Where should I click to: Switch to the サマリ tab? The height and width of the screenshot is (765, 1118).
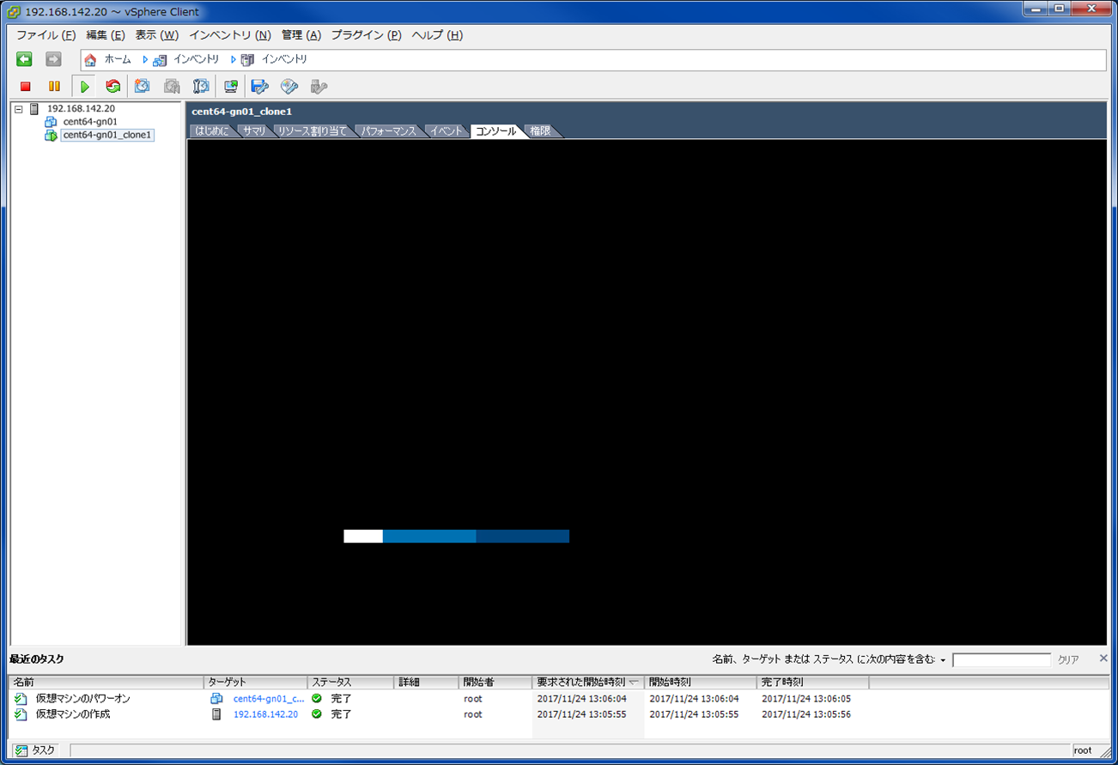pos(254,131)
